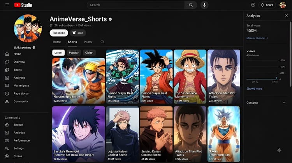The height and width of the screenshot is (163, 292).
Task: Click the Contents section label
Action: coord(252,103)
